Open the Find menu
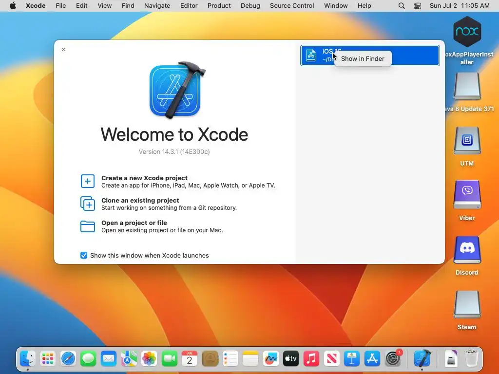The height and width of the screenshot is (374, 499). coord(128,6)
